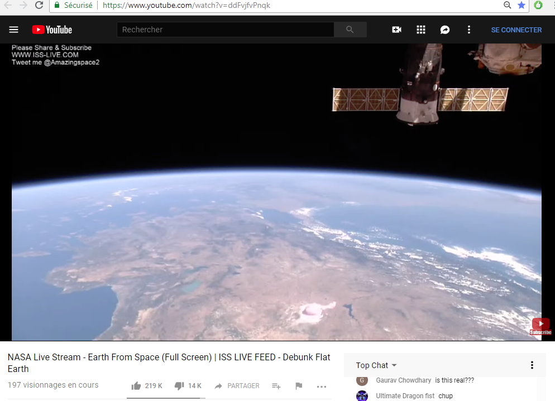Open the header settings three-dot menu
Viewport: 555px width, 401px height.
pos(469,30)
